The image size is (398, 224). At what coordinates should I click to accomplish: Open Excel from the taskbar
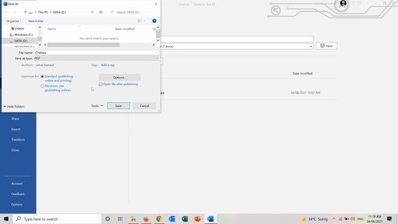(x=185, y=218)
